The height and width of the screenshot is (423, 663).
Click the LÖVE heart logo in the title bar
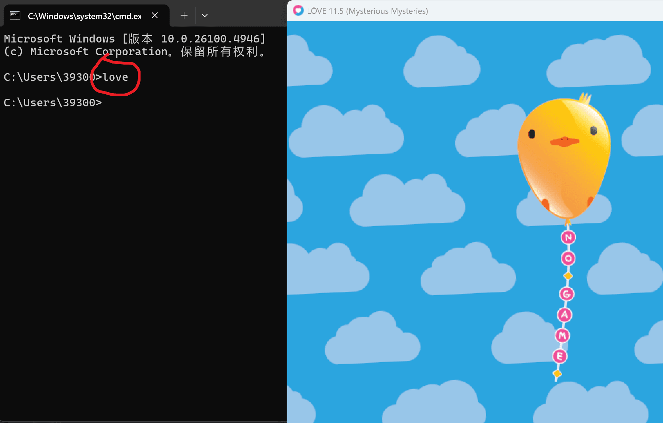pos(298,11)
